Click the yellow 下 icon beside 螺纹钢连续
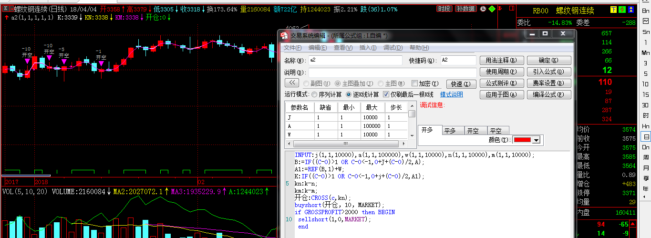Viewport: 651px width, 238px height. (x=614, y=10)
